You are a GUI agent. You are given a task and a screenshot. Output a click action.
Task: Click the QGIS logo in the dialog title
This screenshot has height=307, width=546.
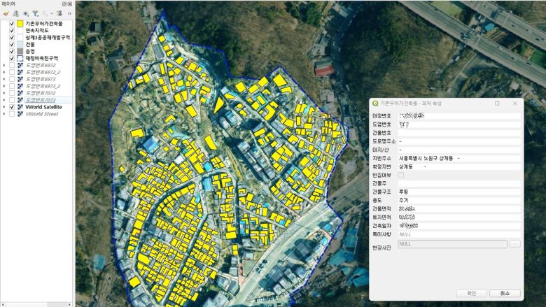[376, 103]
